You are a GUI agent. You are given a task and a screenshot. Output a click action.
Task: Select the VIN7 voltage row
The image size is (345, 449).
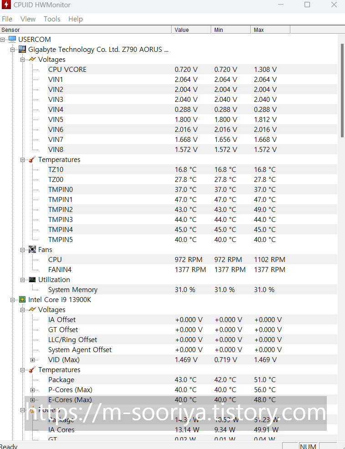click(193, 140)
